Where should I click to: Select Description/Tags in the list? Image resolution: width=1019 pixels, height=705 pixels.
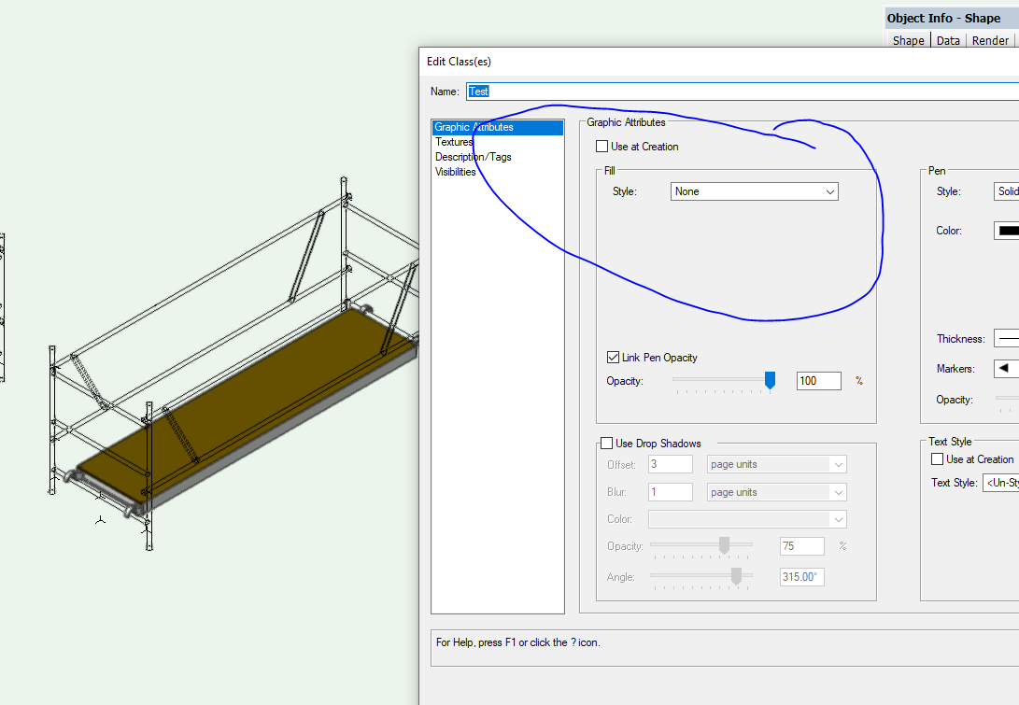tap(474, 157)
